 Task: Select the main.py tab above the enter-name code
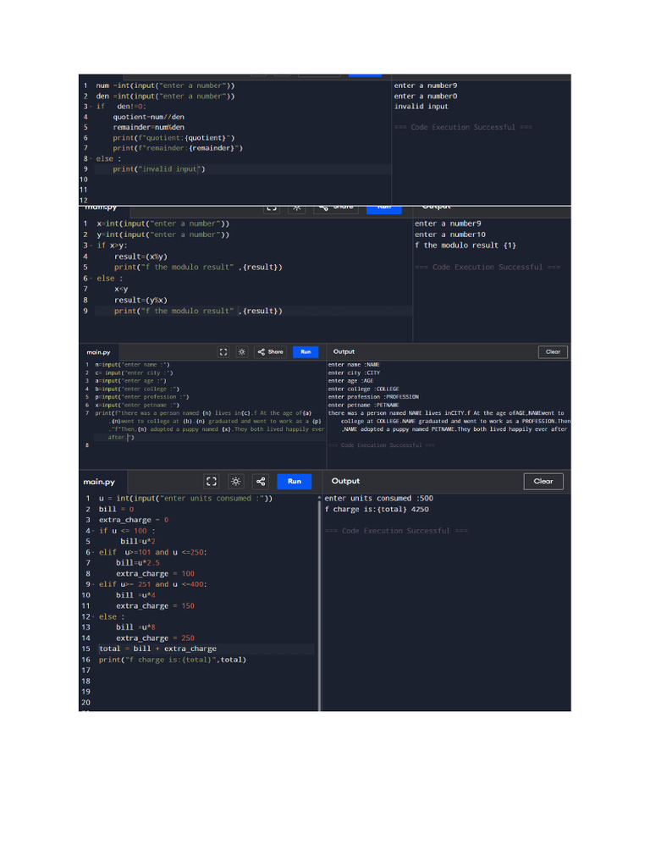coord(98,352)
